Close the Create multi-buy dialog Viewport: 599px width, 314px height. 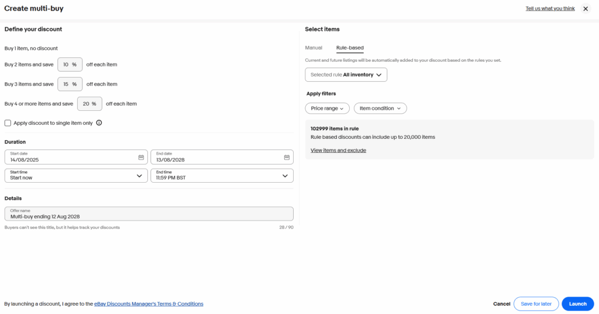[585, 8]
